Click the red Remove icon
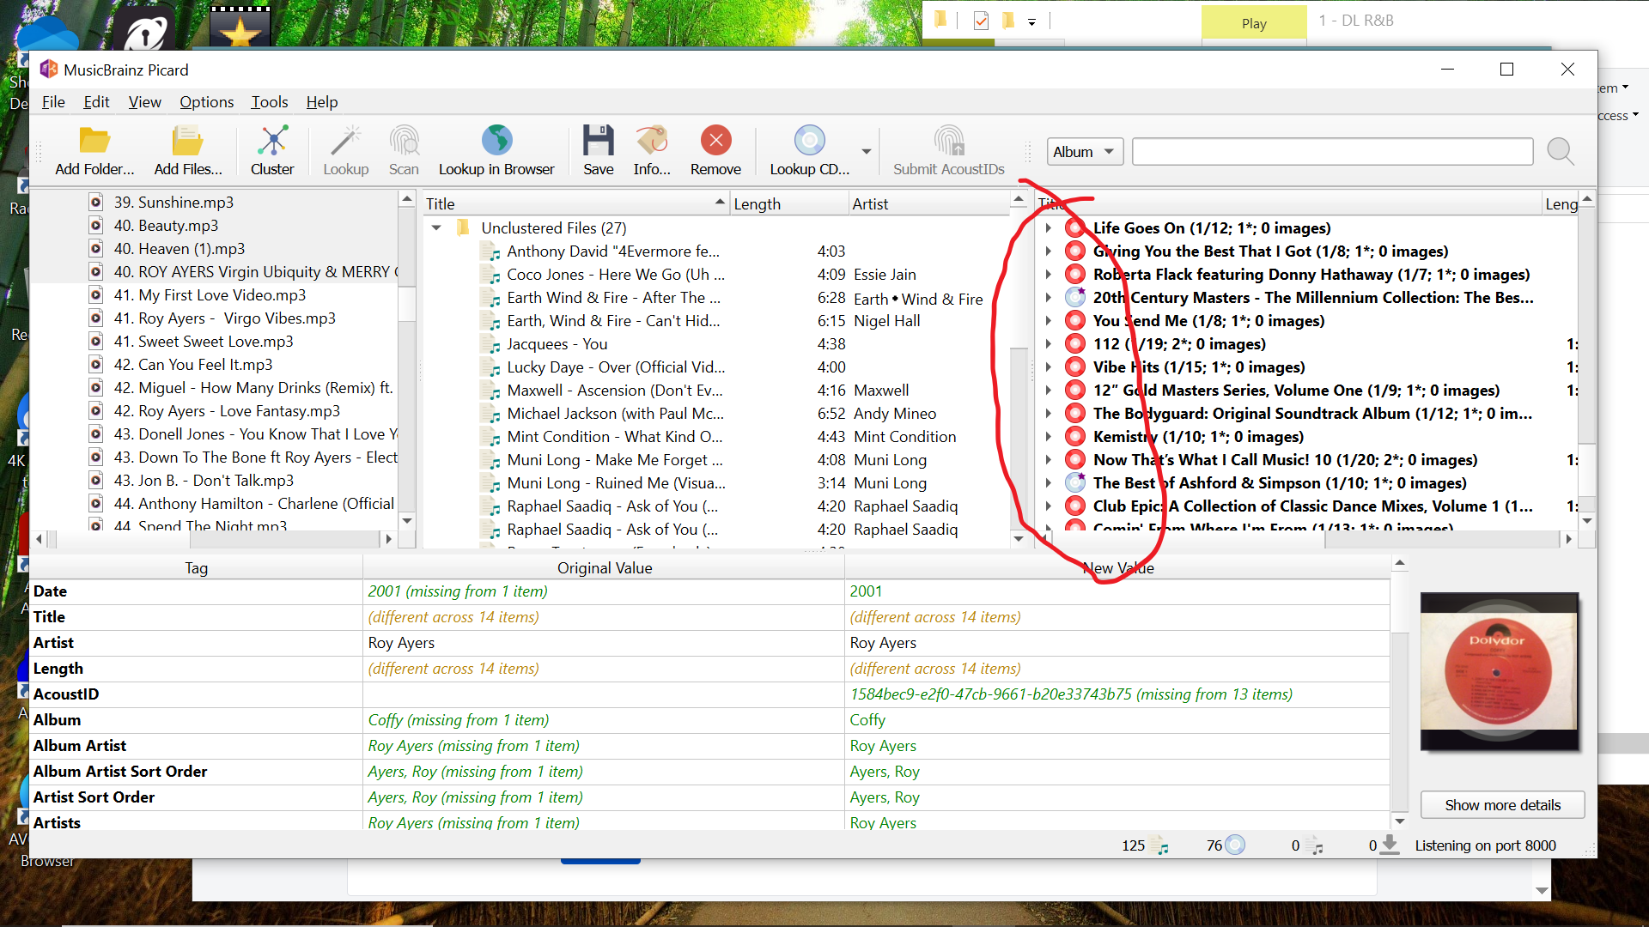Viewport: 1649px width, 927px height. pos(715,140)
